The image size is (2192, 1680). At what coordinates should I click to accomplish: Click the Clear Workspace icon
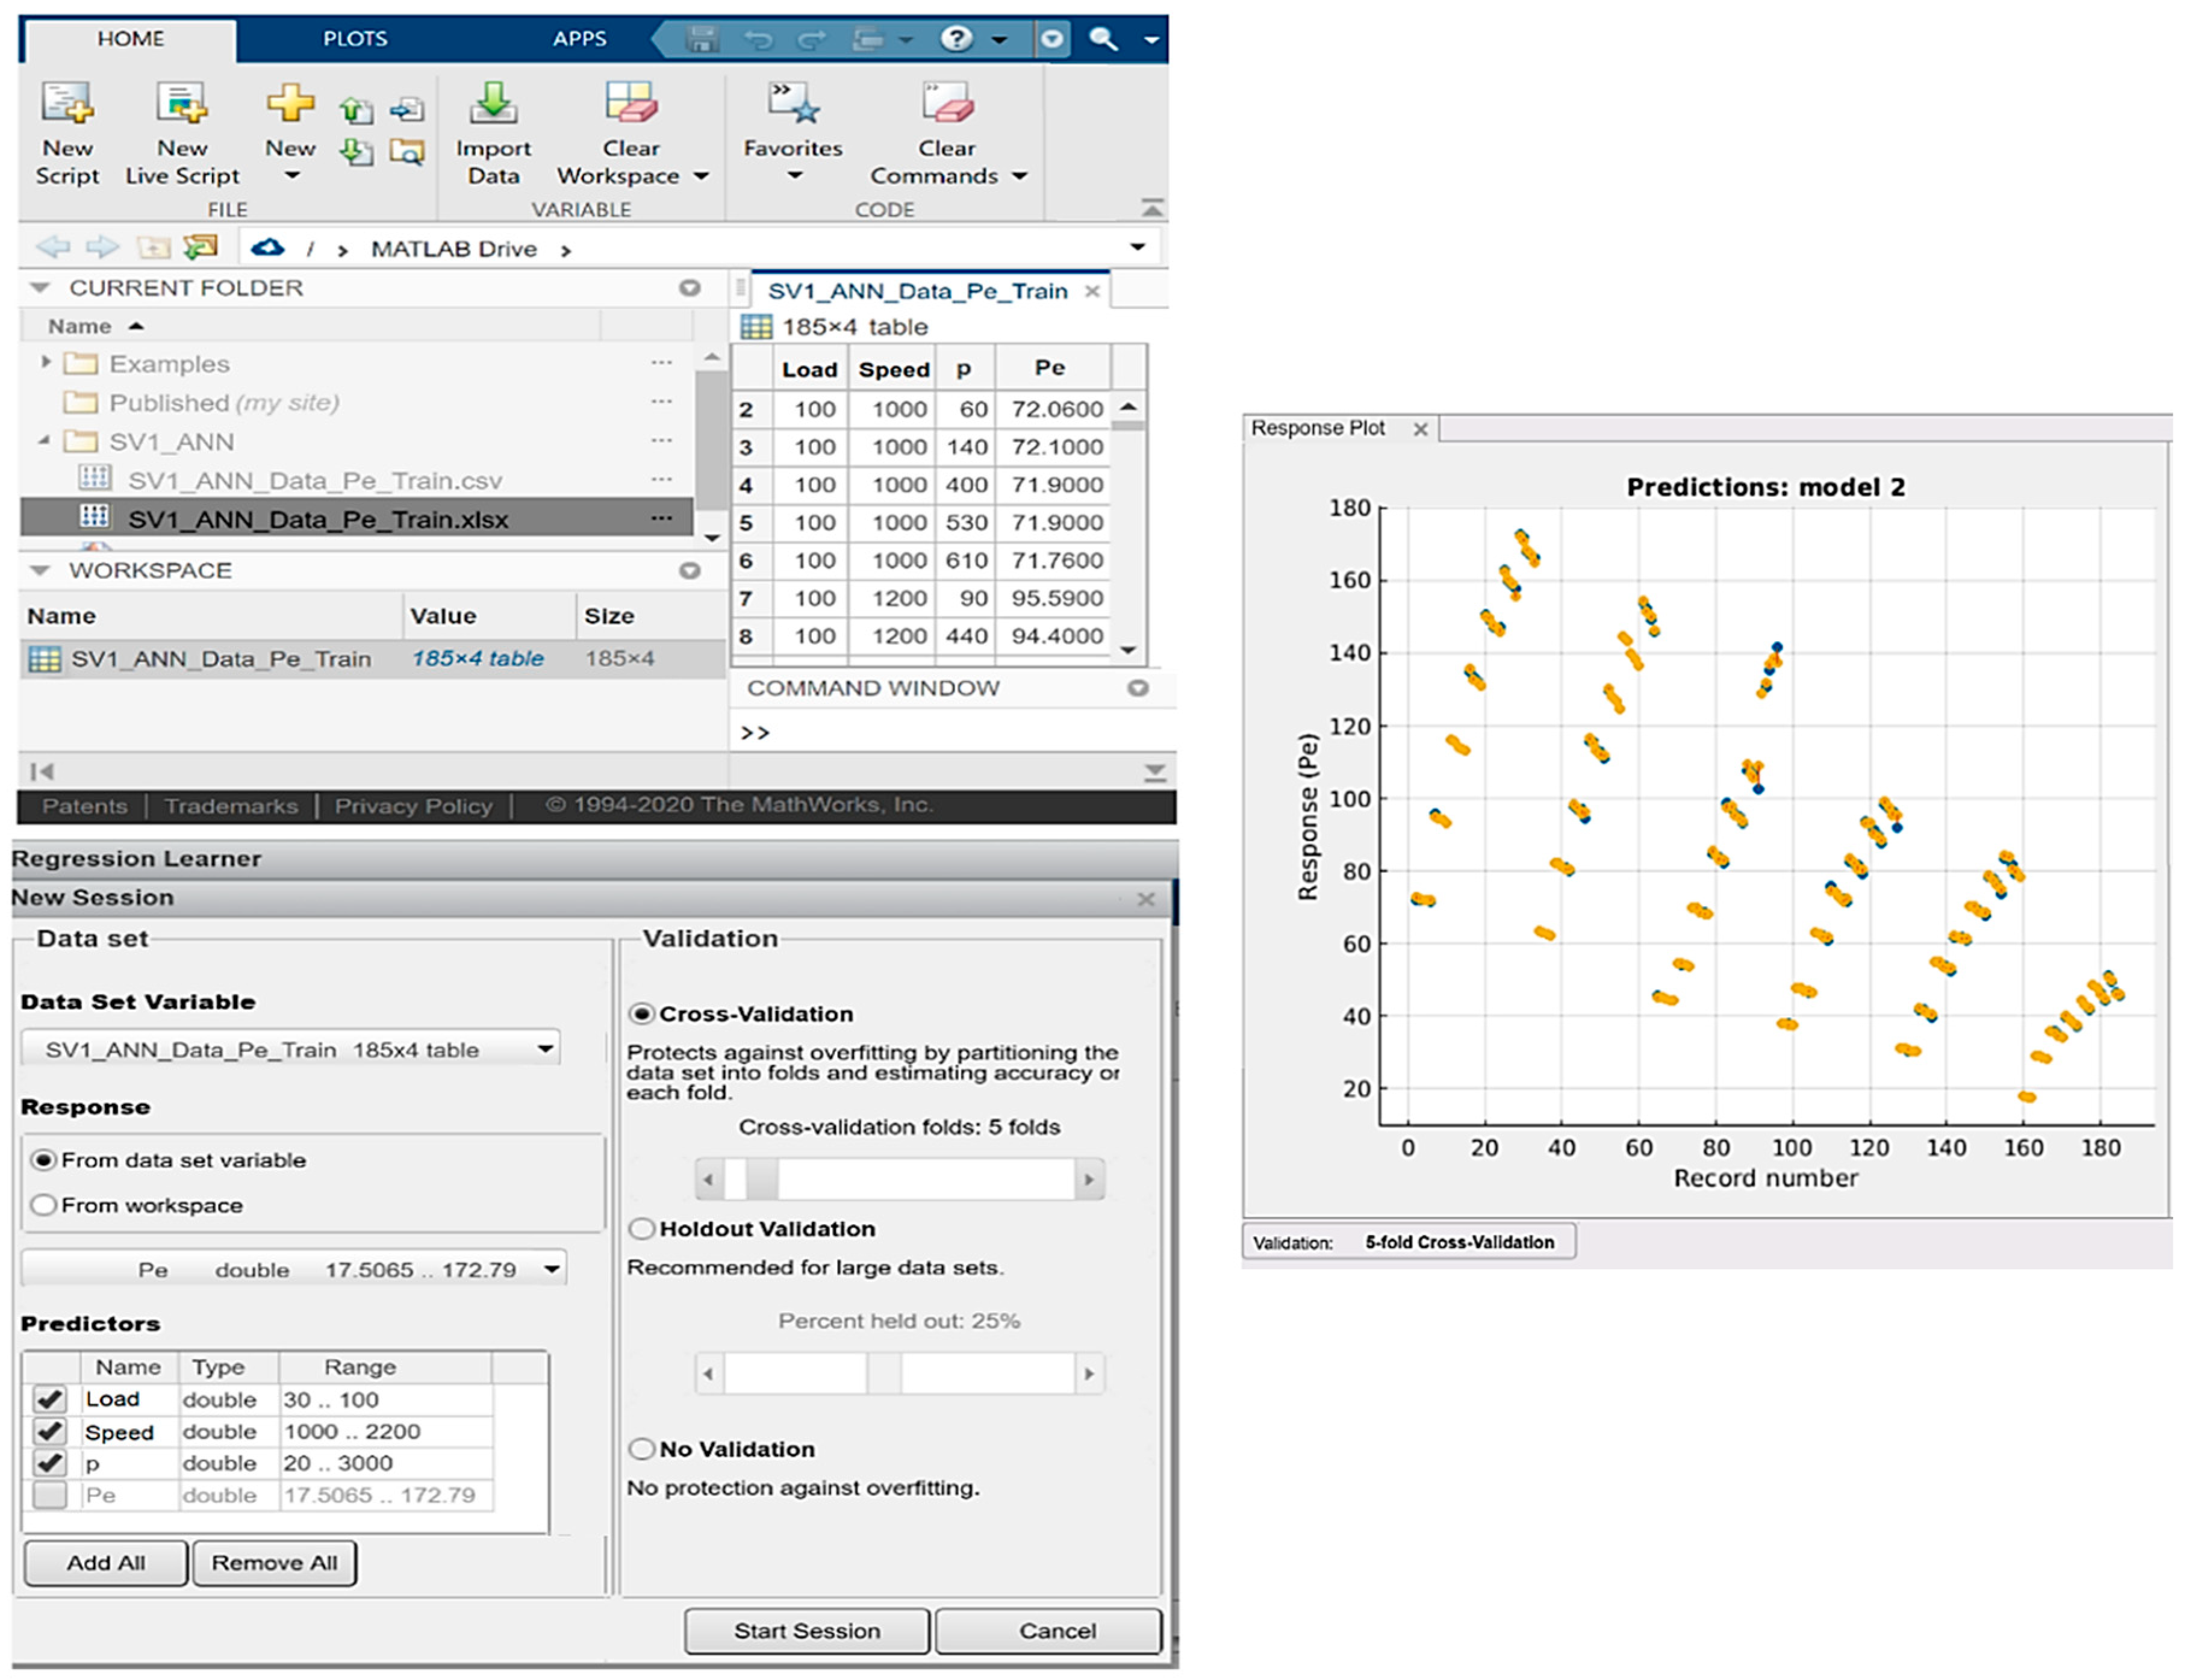point(631,103)
